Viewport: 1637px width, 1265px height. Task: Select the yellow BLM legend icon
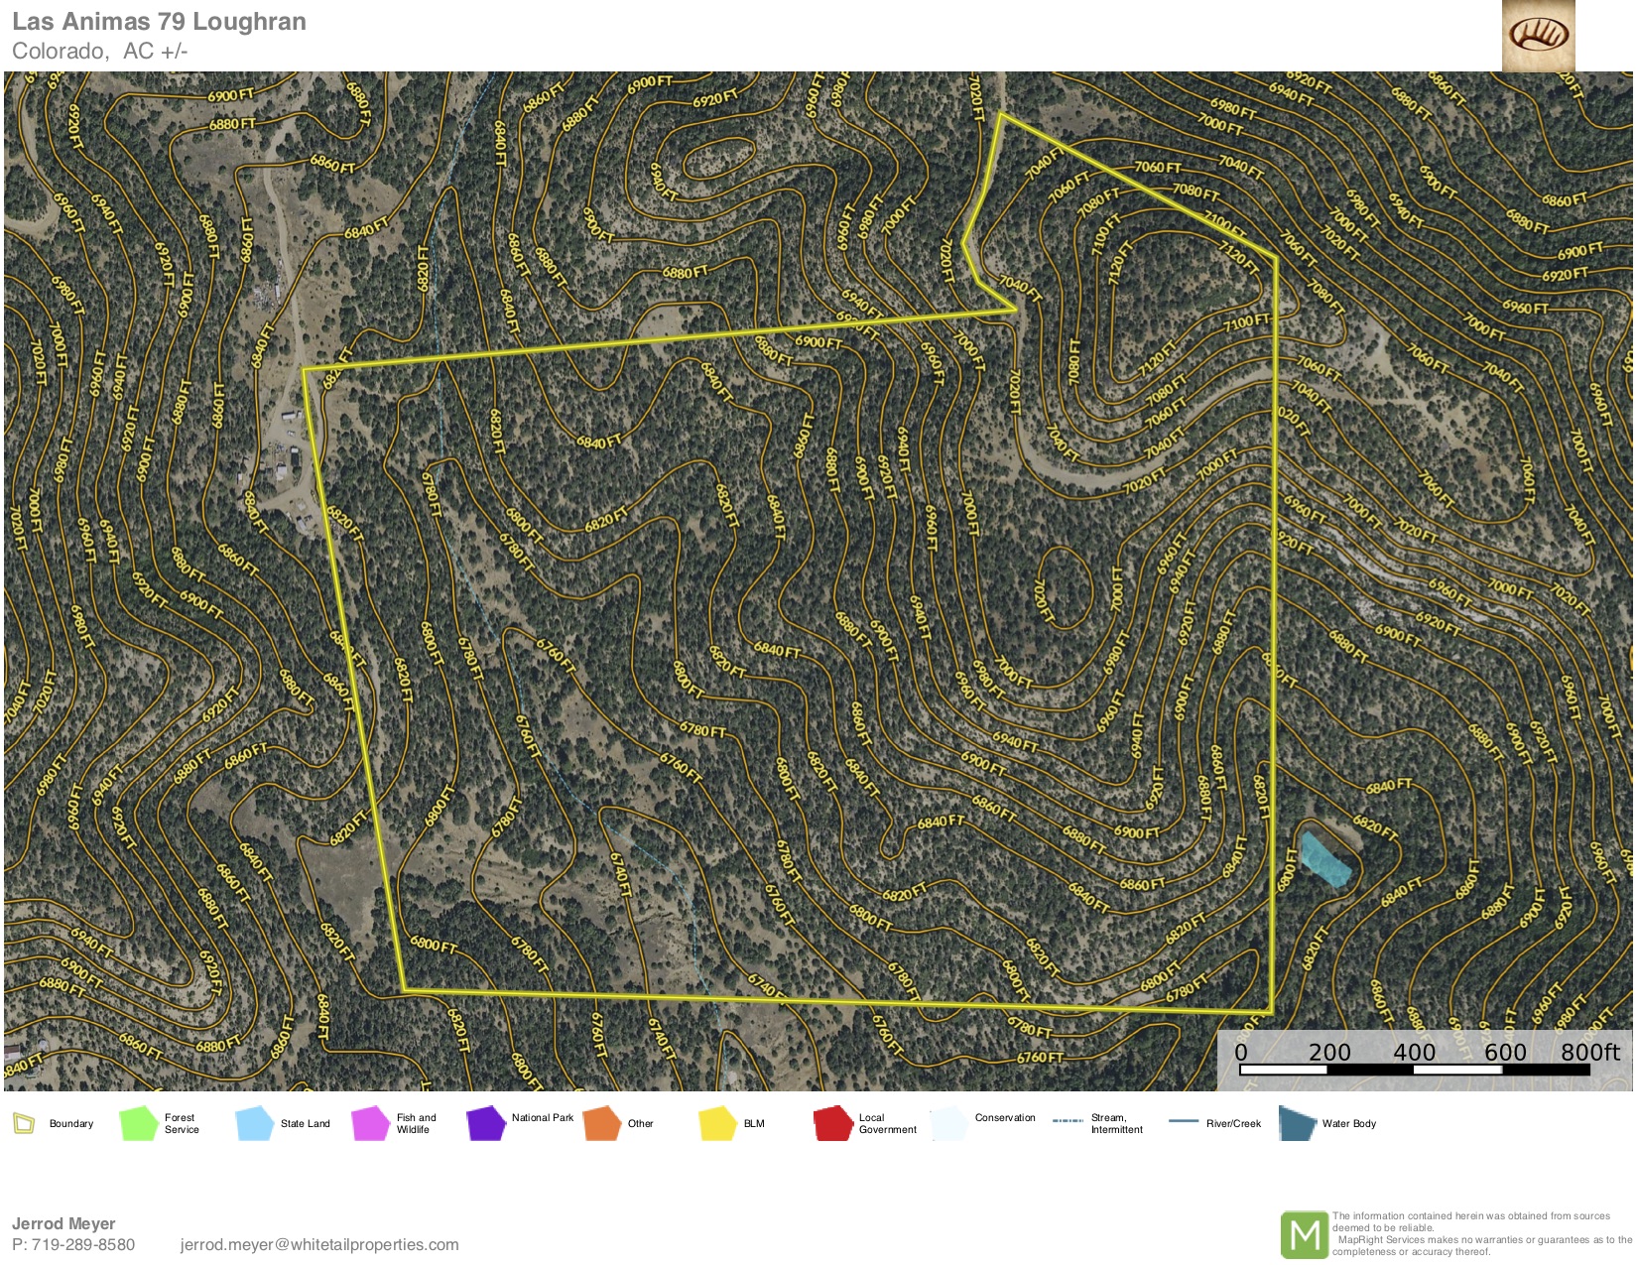[x=716, y=1123]
